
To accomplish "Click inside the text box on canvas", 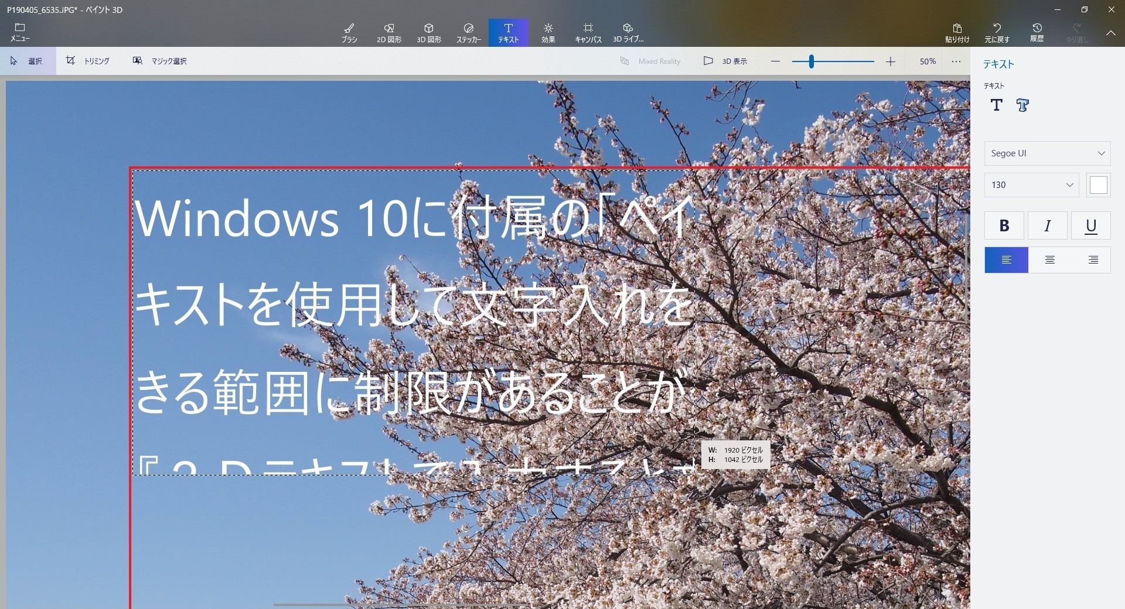I will (414, 322).
